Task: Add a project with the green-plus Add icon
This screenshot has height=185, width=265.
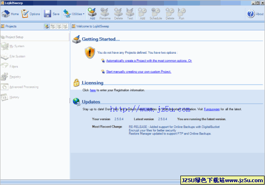Action: (x=92, y=14)
